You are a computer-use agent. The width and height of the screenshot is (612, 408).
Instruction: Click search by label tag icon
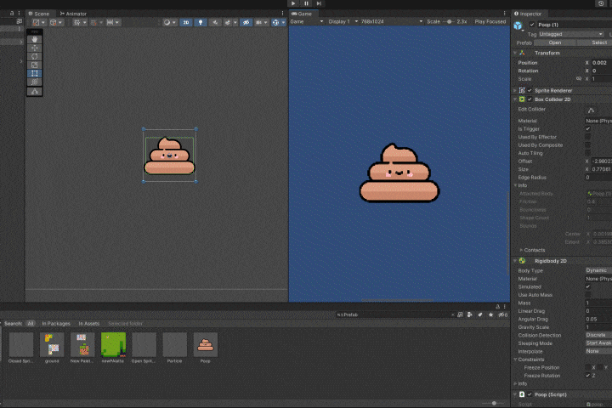point(480,314)
